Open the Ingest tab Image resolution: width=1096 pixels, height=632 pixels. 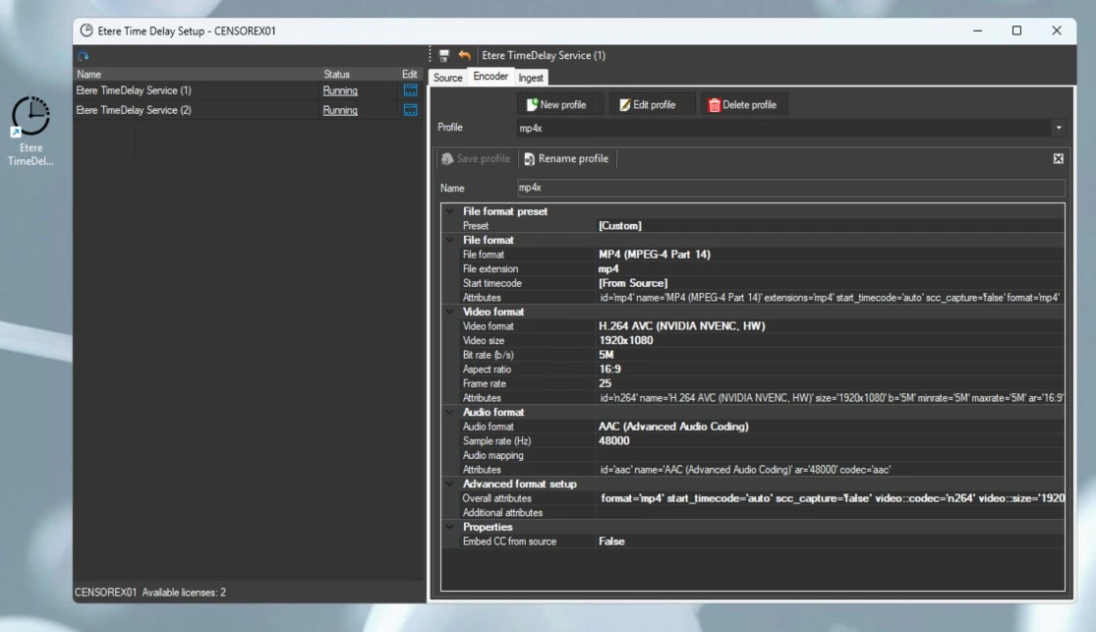[x=531, y=78]
